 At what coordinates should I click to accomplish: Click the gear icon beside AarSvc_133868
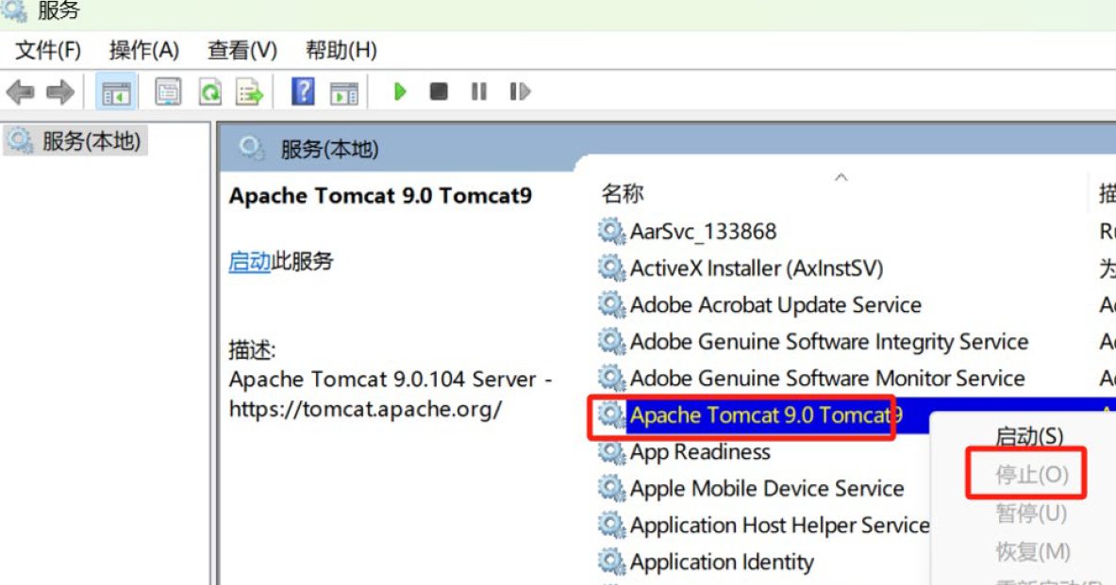click(x=610, y=231)
